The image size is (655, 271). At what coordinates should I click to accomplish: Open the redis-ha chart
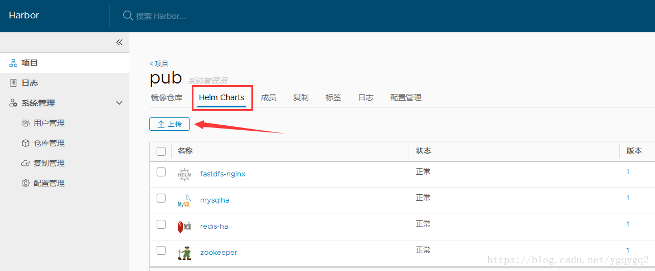pos(214,226)
